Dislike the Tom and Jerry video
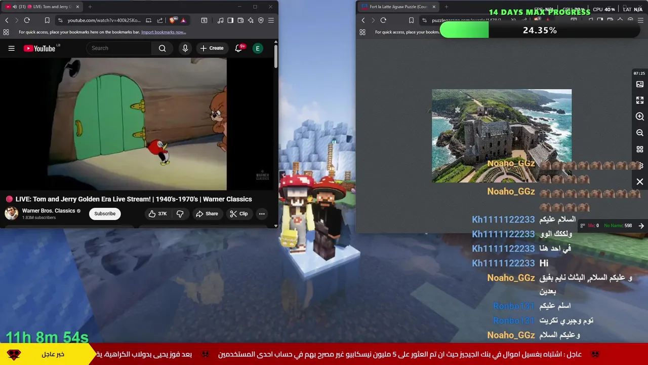 tap(180, 213)
